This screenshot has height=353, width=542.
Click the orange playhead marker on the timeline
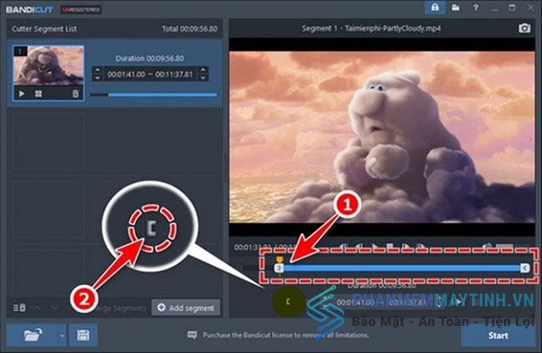click(279, 259)
